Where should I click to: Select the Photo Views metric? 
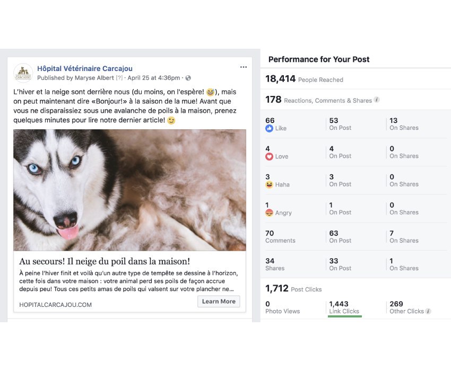282,307
